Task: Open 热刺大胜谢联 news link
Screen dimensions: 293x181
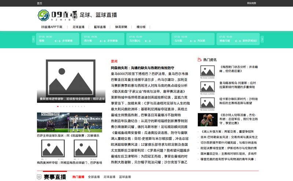Action: tap(149, 162)
